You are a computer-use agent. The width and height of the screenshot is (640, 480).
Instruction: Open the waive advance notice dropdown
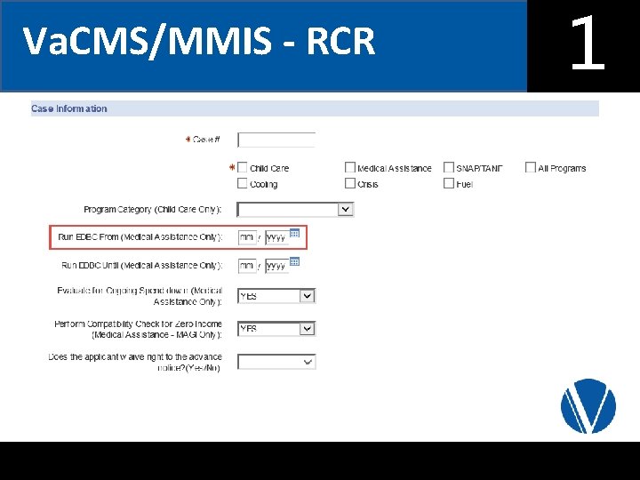click(276, 362)
